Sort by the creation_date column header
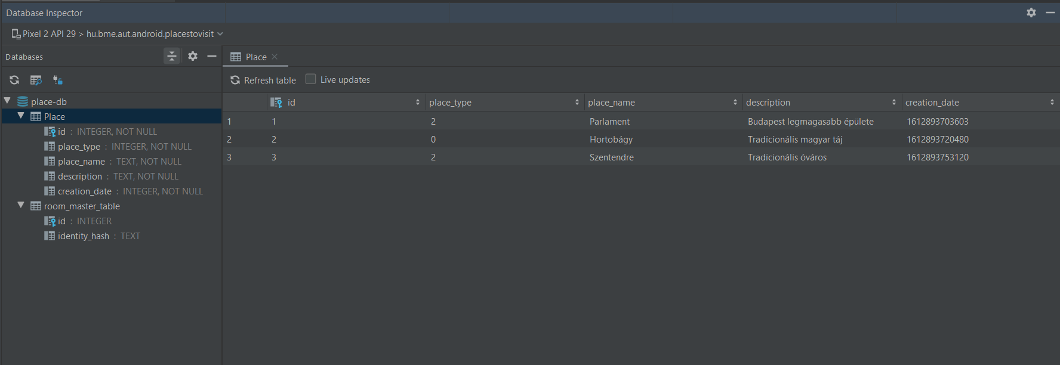The image size is (1060, 365). pos(979,103)
